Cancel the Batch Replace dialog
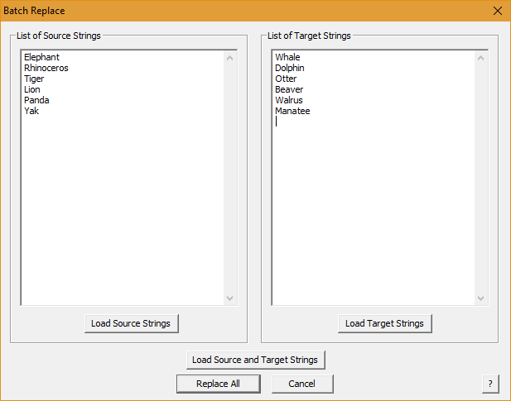The width and height of the screenshot is (511, 401). (302, 384)
